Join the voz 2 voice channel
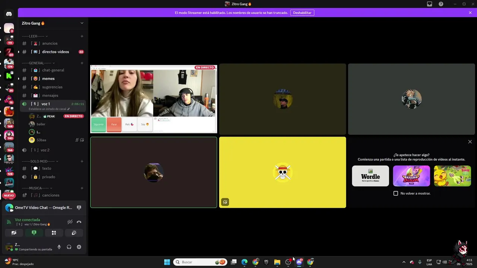Screen dimensions: 477x268 53,150
